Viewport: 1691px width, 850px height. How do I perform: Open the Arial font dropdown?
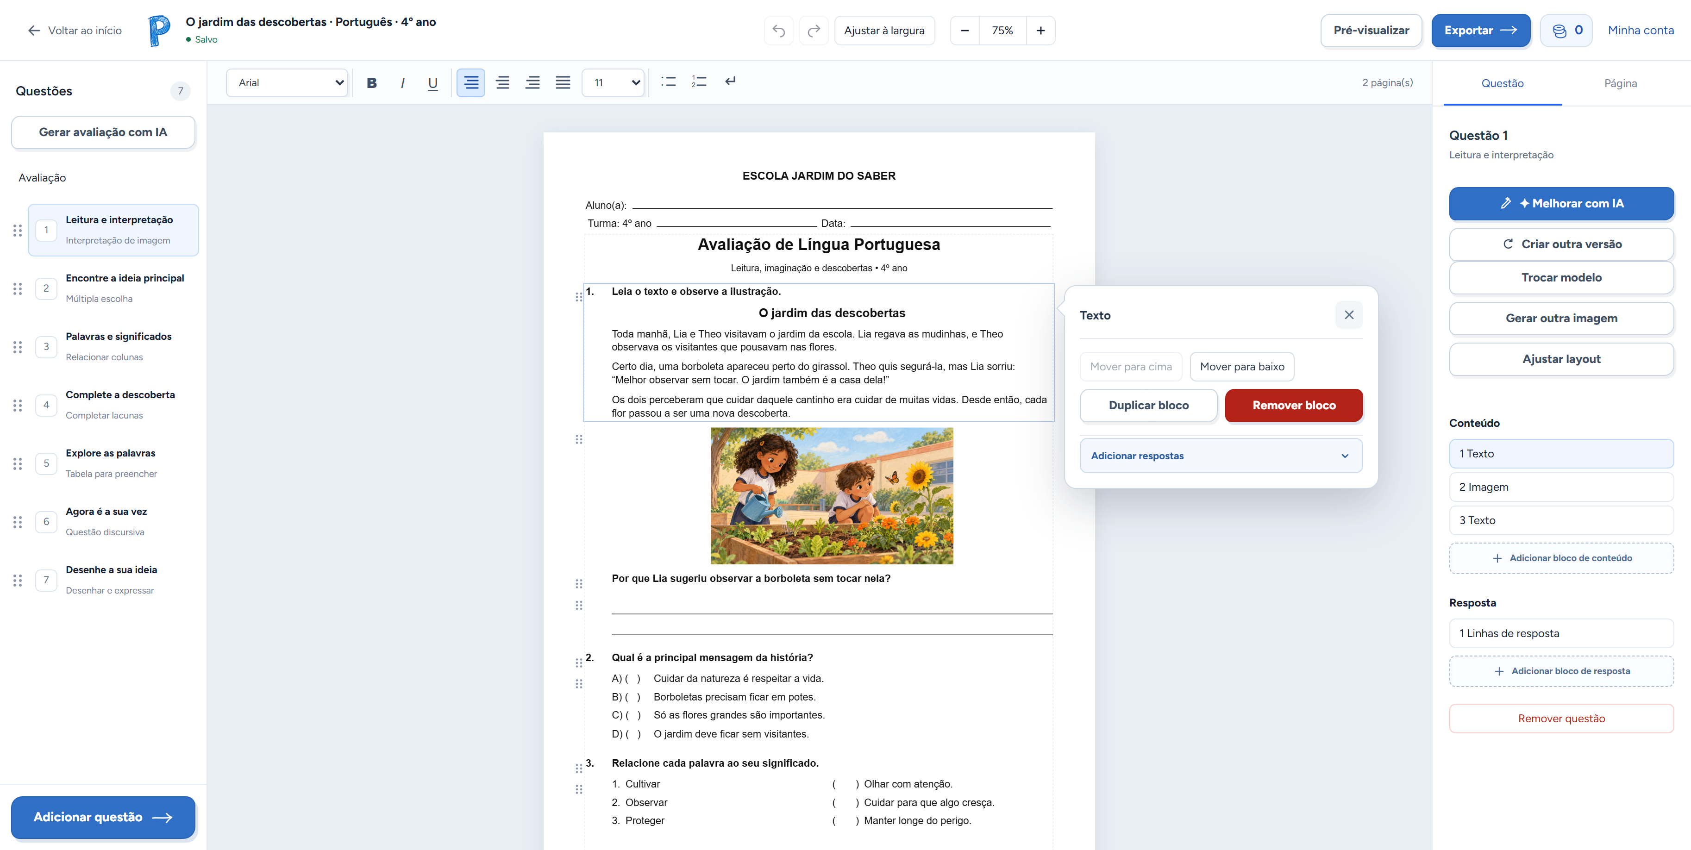[x=288, y=83]
